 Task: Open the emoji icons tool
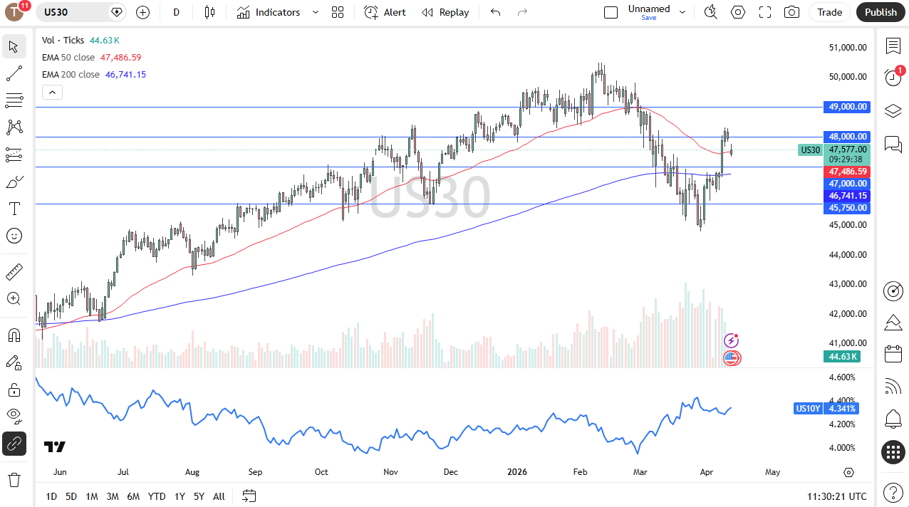click(14, 236)
